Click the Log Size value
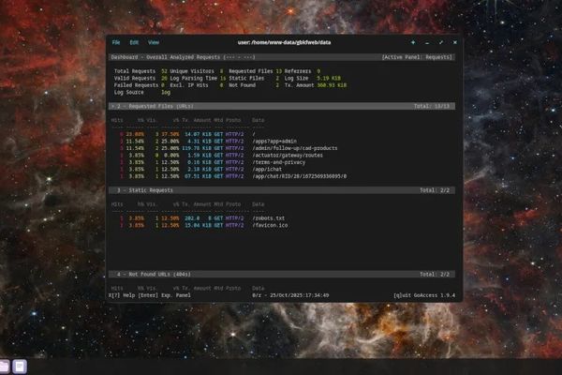This screenshot has height=375, width=562. [329, 78]
